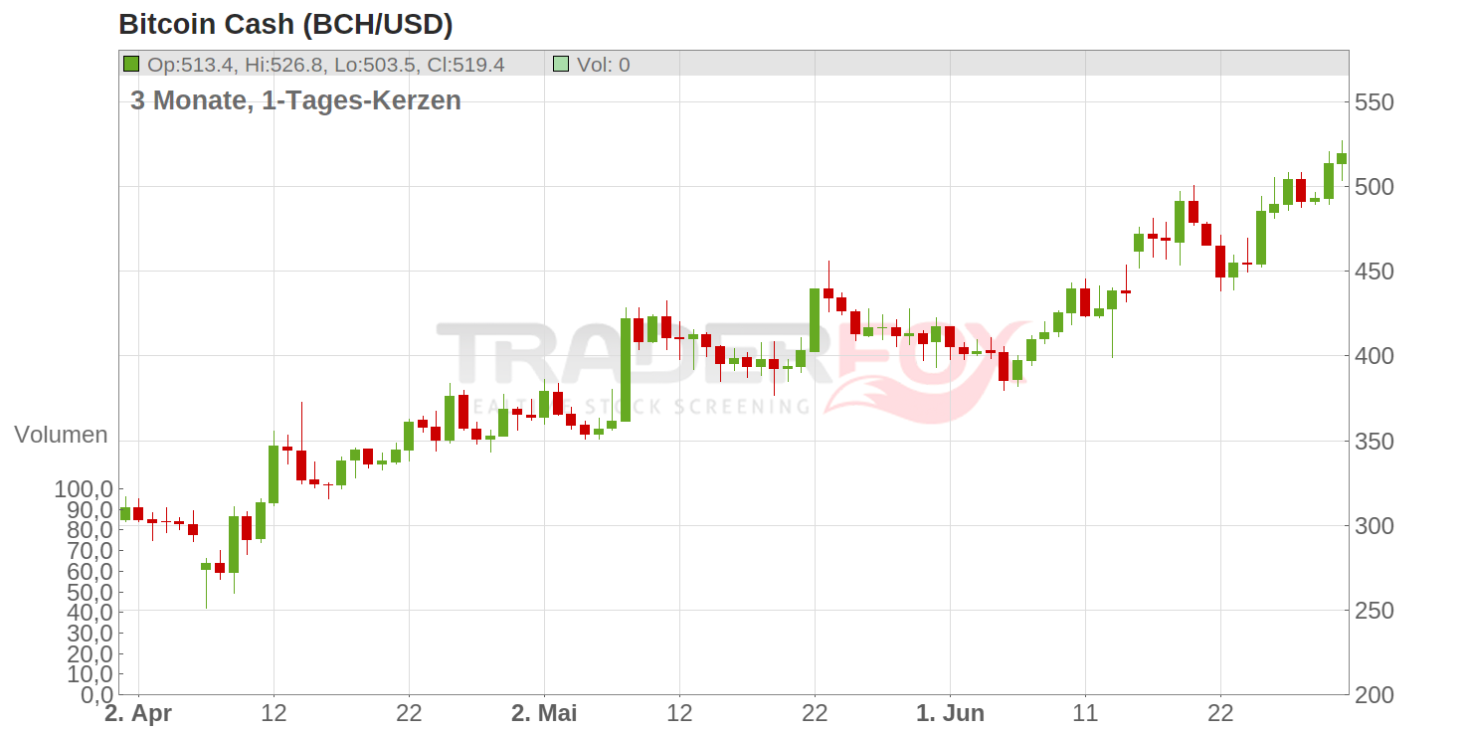The height and width of the screenshot is (734, 1468).
Task: Click the 'Vol: 0' legend label
Action: pyautogui.click(x=604, y=65)
